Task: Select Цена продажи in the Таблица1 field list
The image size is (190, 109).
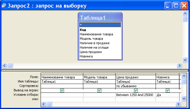Action: click(100, 52)
